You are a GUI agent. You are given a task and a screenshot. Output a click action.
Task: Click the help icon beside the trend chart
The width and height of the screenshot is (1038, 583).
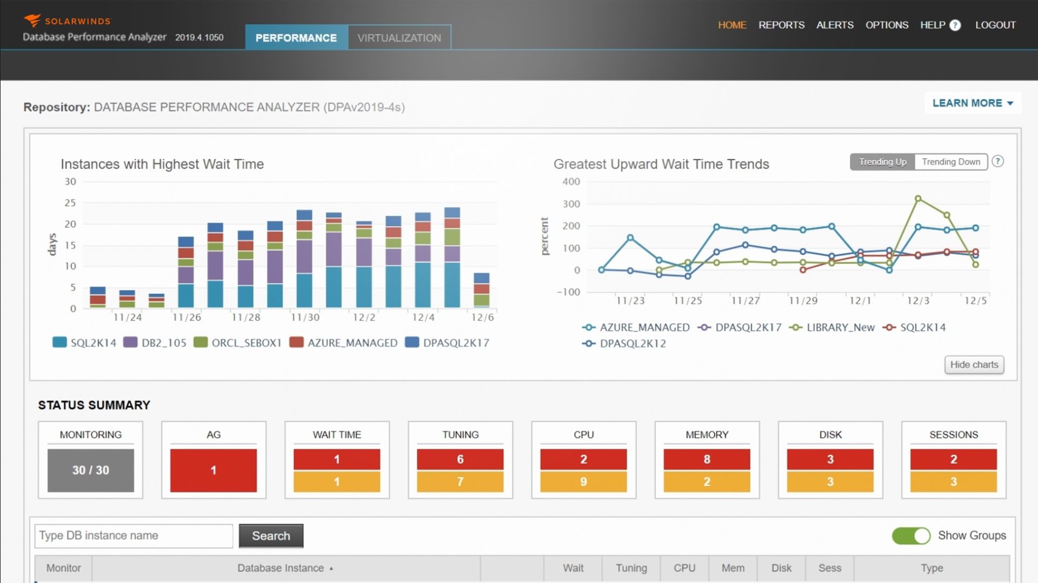click(x=999, y=161)
